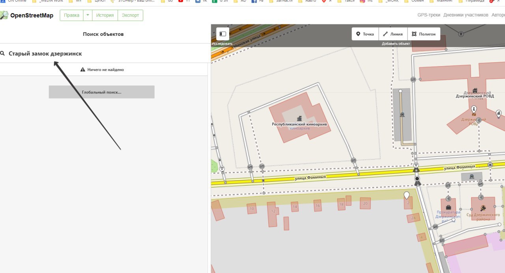Viewport: 505px width, 273px height.
Task: Click the Суд Дзержинского района label
Action: pyautogui.click(x=483, y=217)
